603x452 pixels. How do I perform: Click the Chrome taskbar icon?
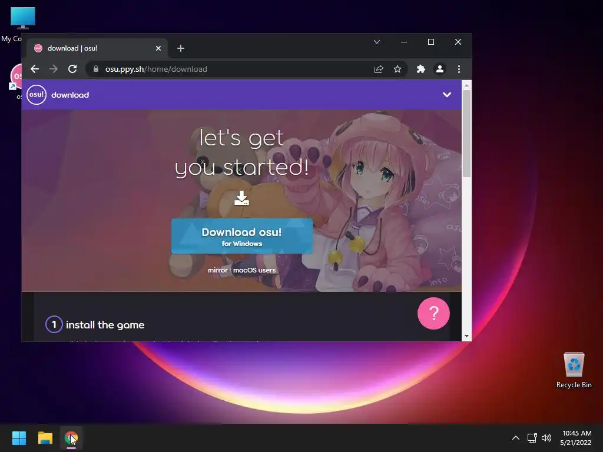(71, 438)
